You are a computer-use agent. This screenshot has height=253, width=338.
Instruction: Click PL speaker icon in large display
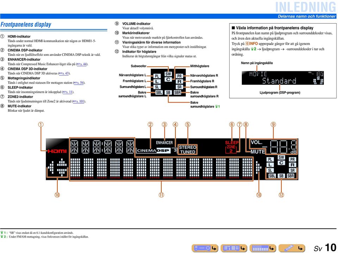(270, 160)
